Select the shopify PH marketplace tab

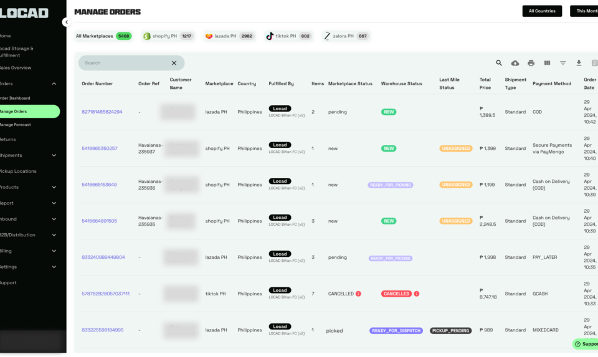168,36
